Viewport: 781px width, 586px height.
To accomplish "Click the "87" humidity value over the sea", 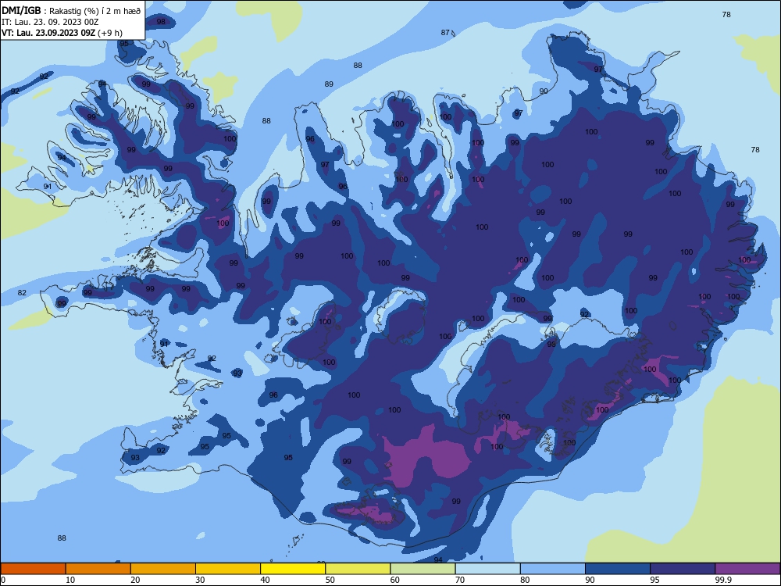I will pyautogui.click(x=445, y=32).
